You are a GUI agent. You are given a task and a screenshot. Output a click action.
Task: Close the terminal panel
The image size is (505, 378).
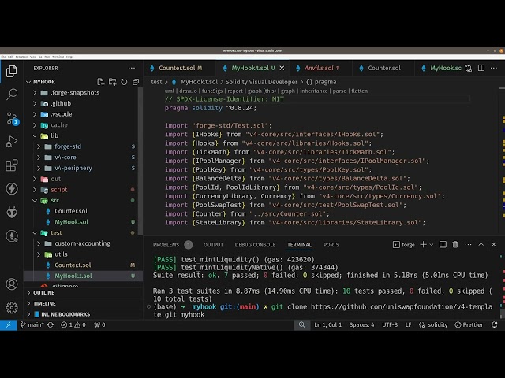pos(494,245)
